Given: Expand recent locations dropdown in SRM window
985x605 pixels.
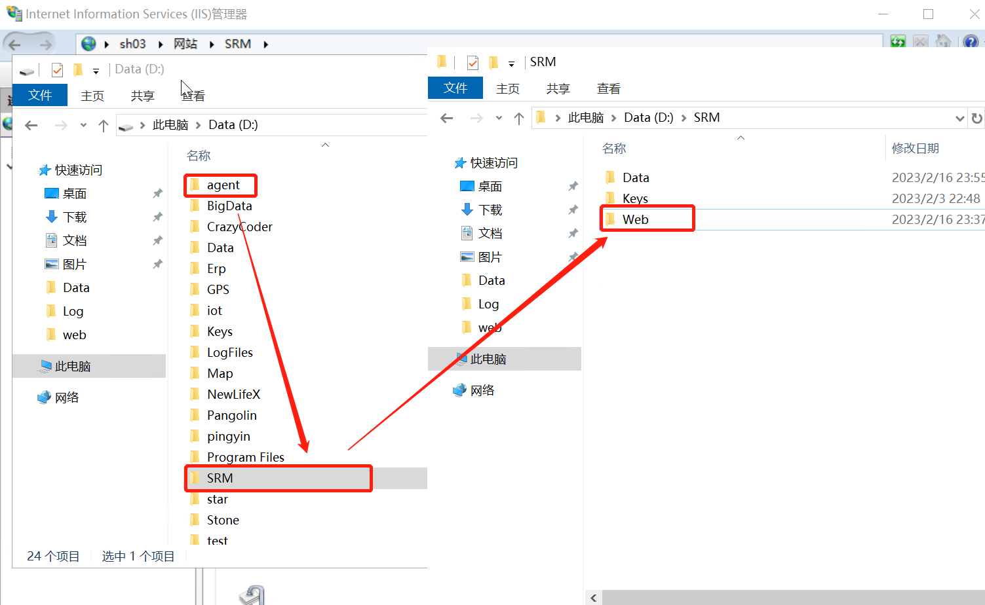Looking at the screenshot, I should tap(499, 119).
